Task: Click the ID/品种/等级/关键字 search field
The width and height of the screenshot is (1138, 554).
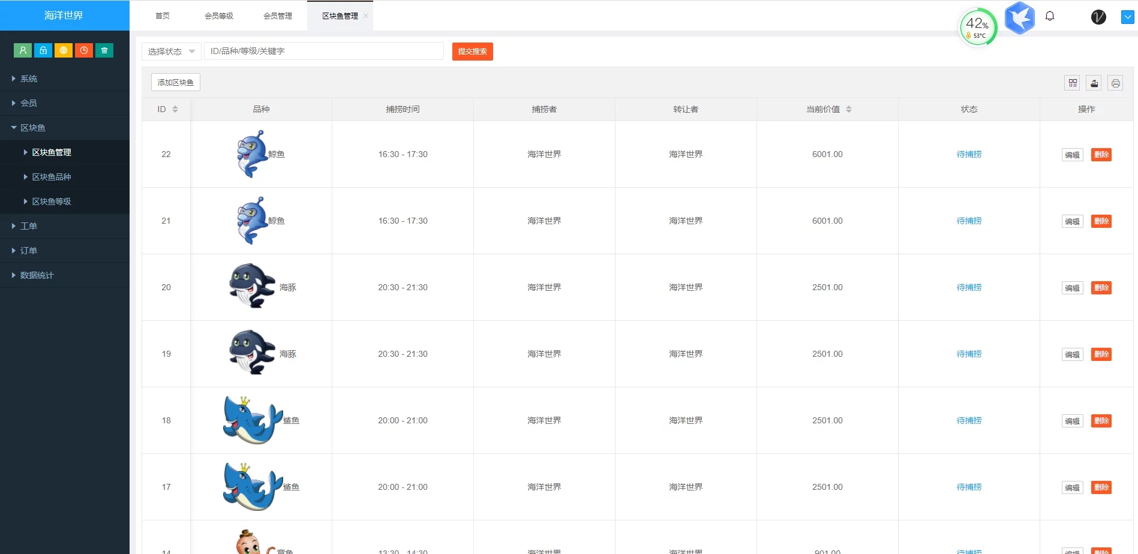Action: 324,51
